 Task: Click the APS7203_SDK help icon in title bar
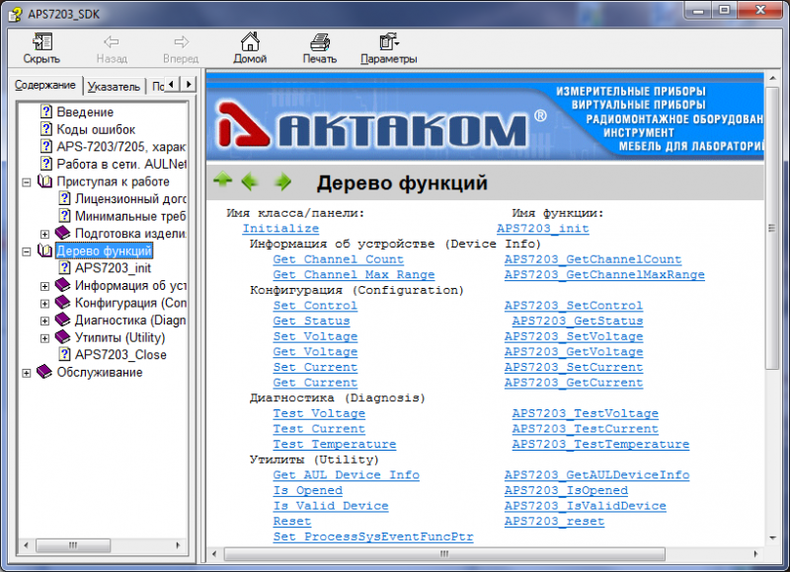(x=16, y=14)
